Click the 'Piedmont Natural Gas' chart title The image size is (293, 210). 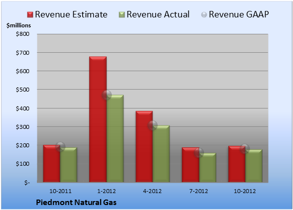pyautogui.click(x=76, y=203)
